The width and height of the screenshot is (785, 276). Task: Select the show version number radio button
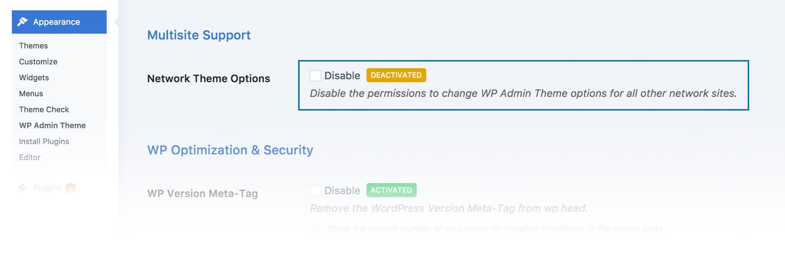pyautogui.click(x=316, y=228)
